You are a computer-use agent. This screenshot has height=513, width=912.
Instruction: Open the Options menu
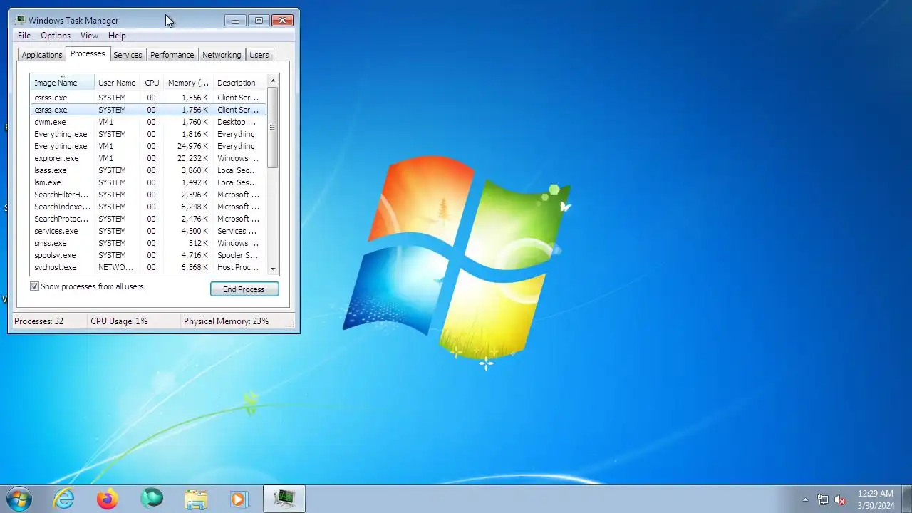pos(56,36)
